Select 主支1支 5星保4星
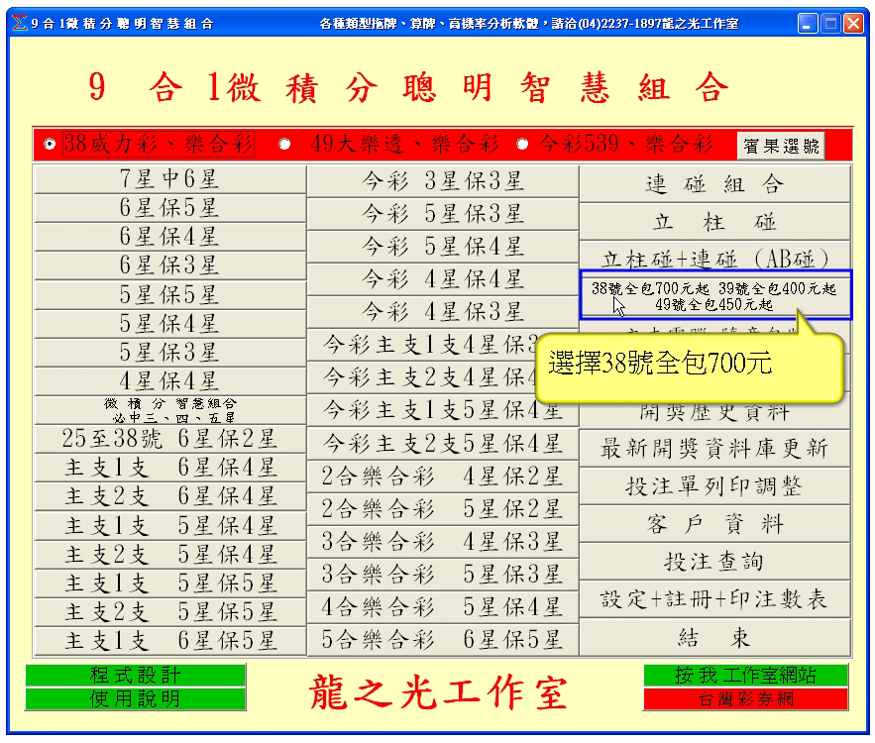Screen dimensions: 875x743 [170, 526]
